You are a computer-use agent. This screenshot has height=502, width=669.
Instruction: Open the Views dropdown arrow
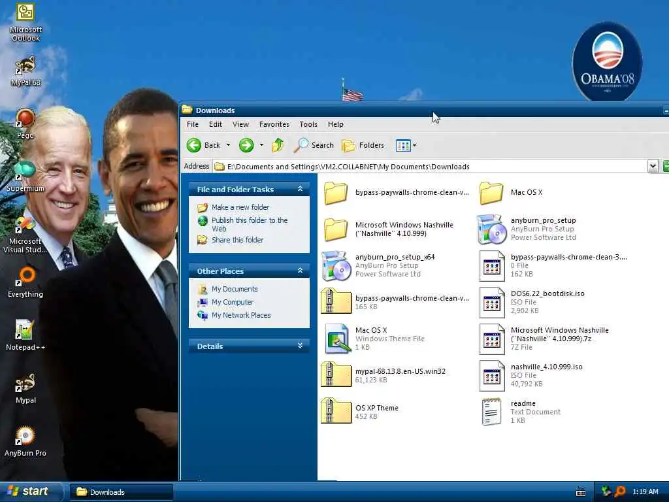click(414, 145)
